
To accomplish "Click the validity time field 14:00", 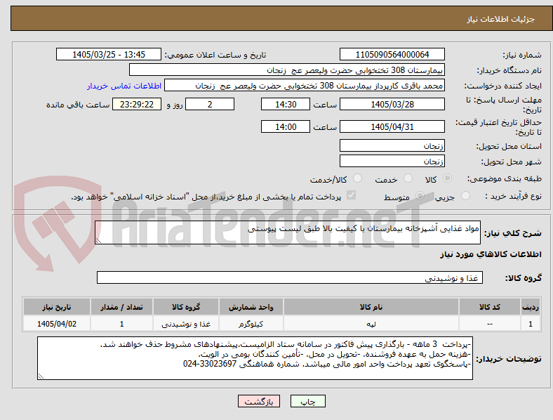I will [286, 126].
